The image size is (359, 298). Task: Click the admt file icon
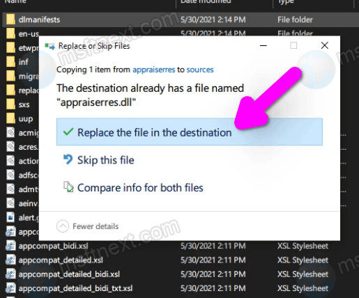pos(10,189)
